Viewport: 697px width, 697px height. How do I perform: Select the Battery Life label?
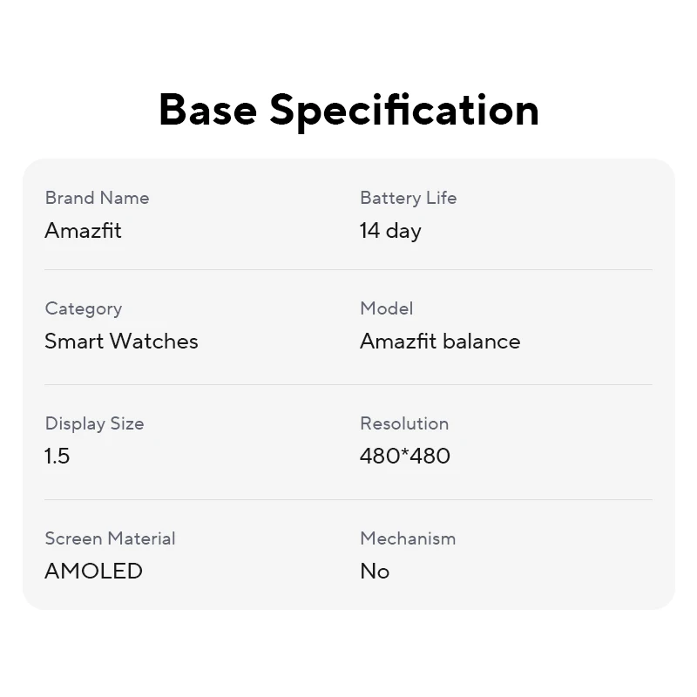408,199
